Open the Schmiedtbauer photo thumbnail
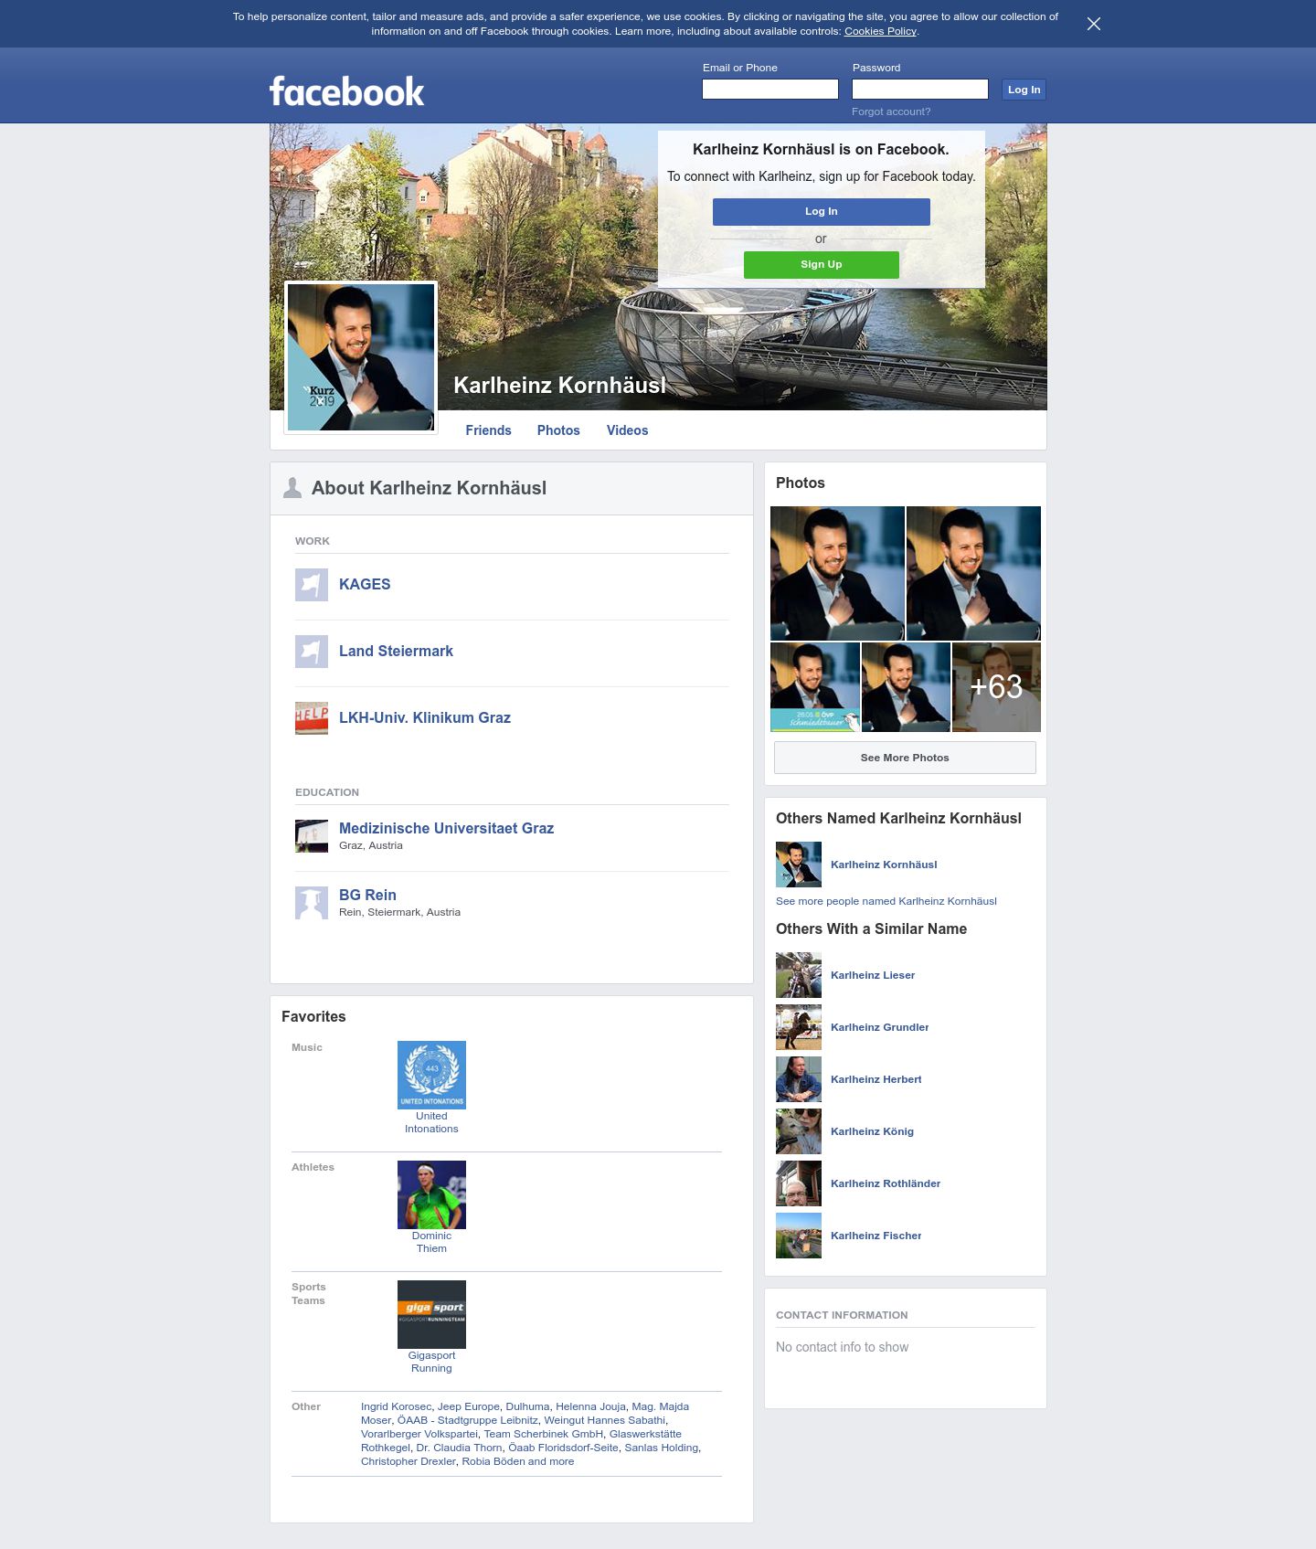1316x1549 pixels. click(815, 687)
